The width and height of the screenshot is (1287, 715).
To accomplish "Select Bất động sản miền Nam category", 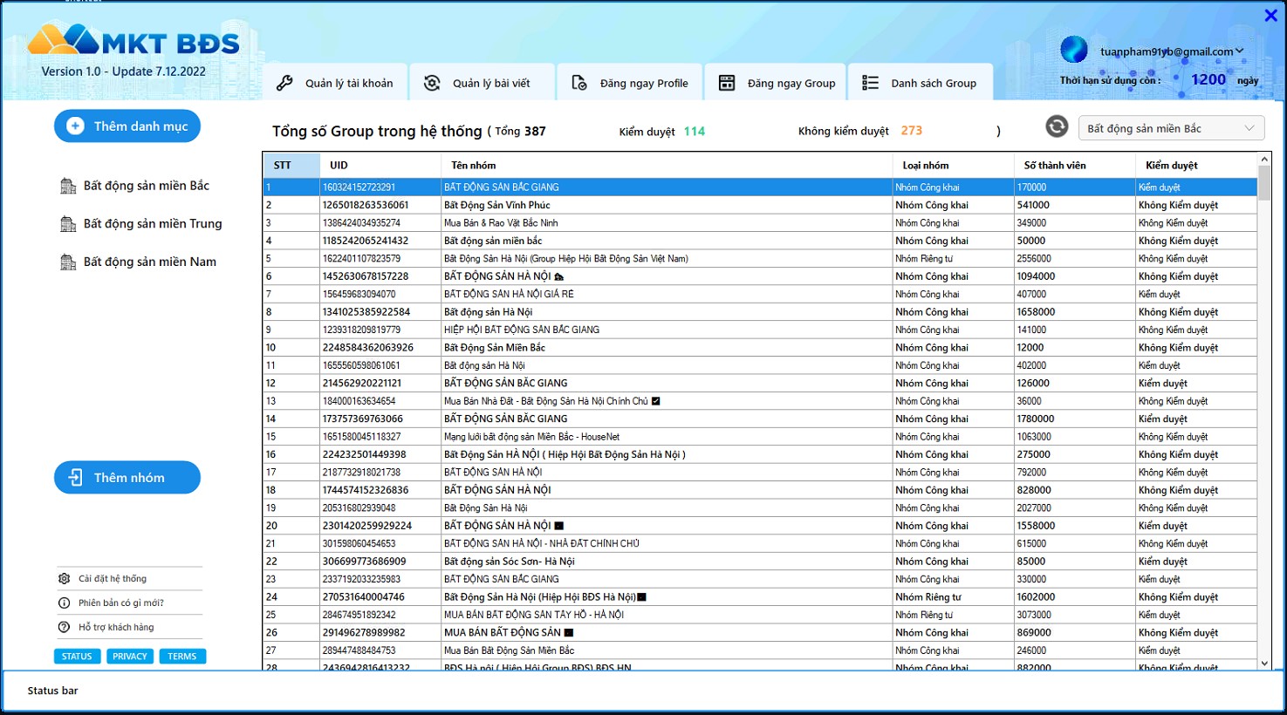I will coord(150,262).
